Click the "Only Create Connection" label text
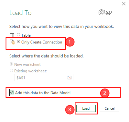This screenshot has height=122, width=129. tap(42, 42)
